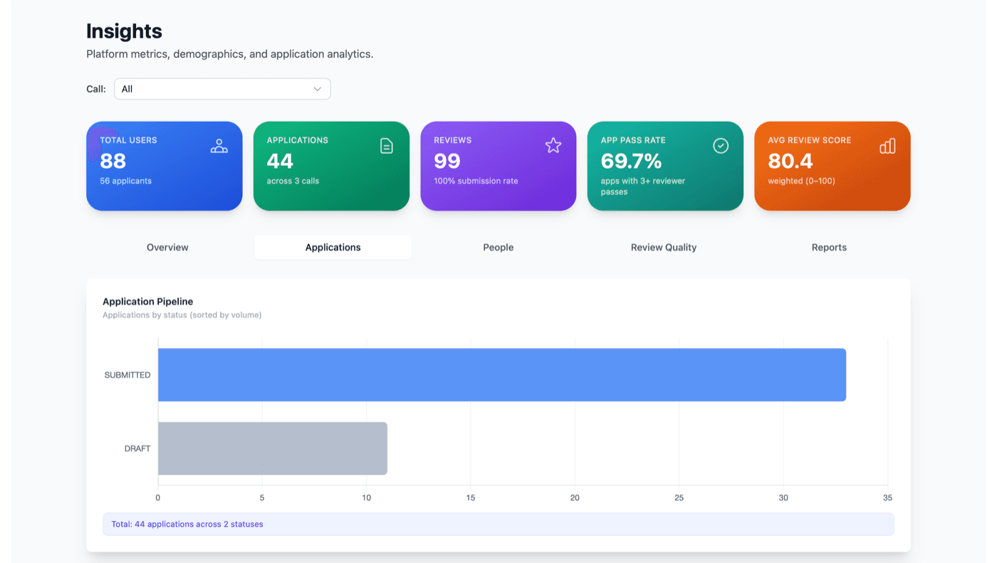Click the '100% submission rate' text
The height and width of the screenshot is (563, 997).
(476, 181)
